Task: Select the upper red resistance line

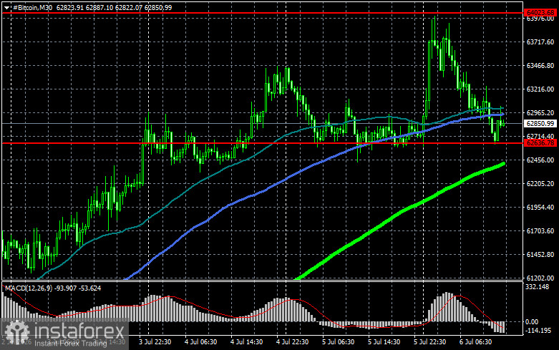Action: click(263, 13)
